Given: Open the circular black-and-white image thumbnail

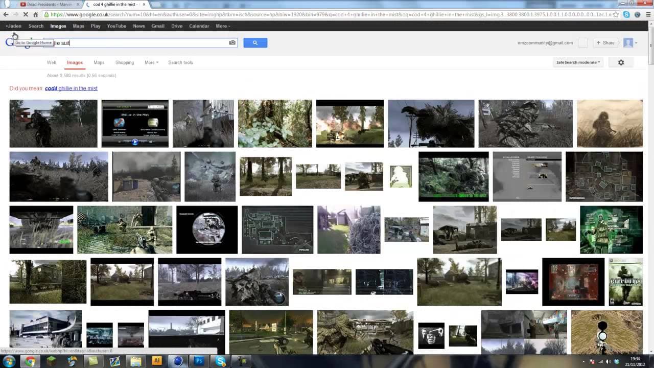Looking at the screenshot, I should 207,230.
